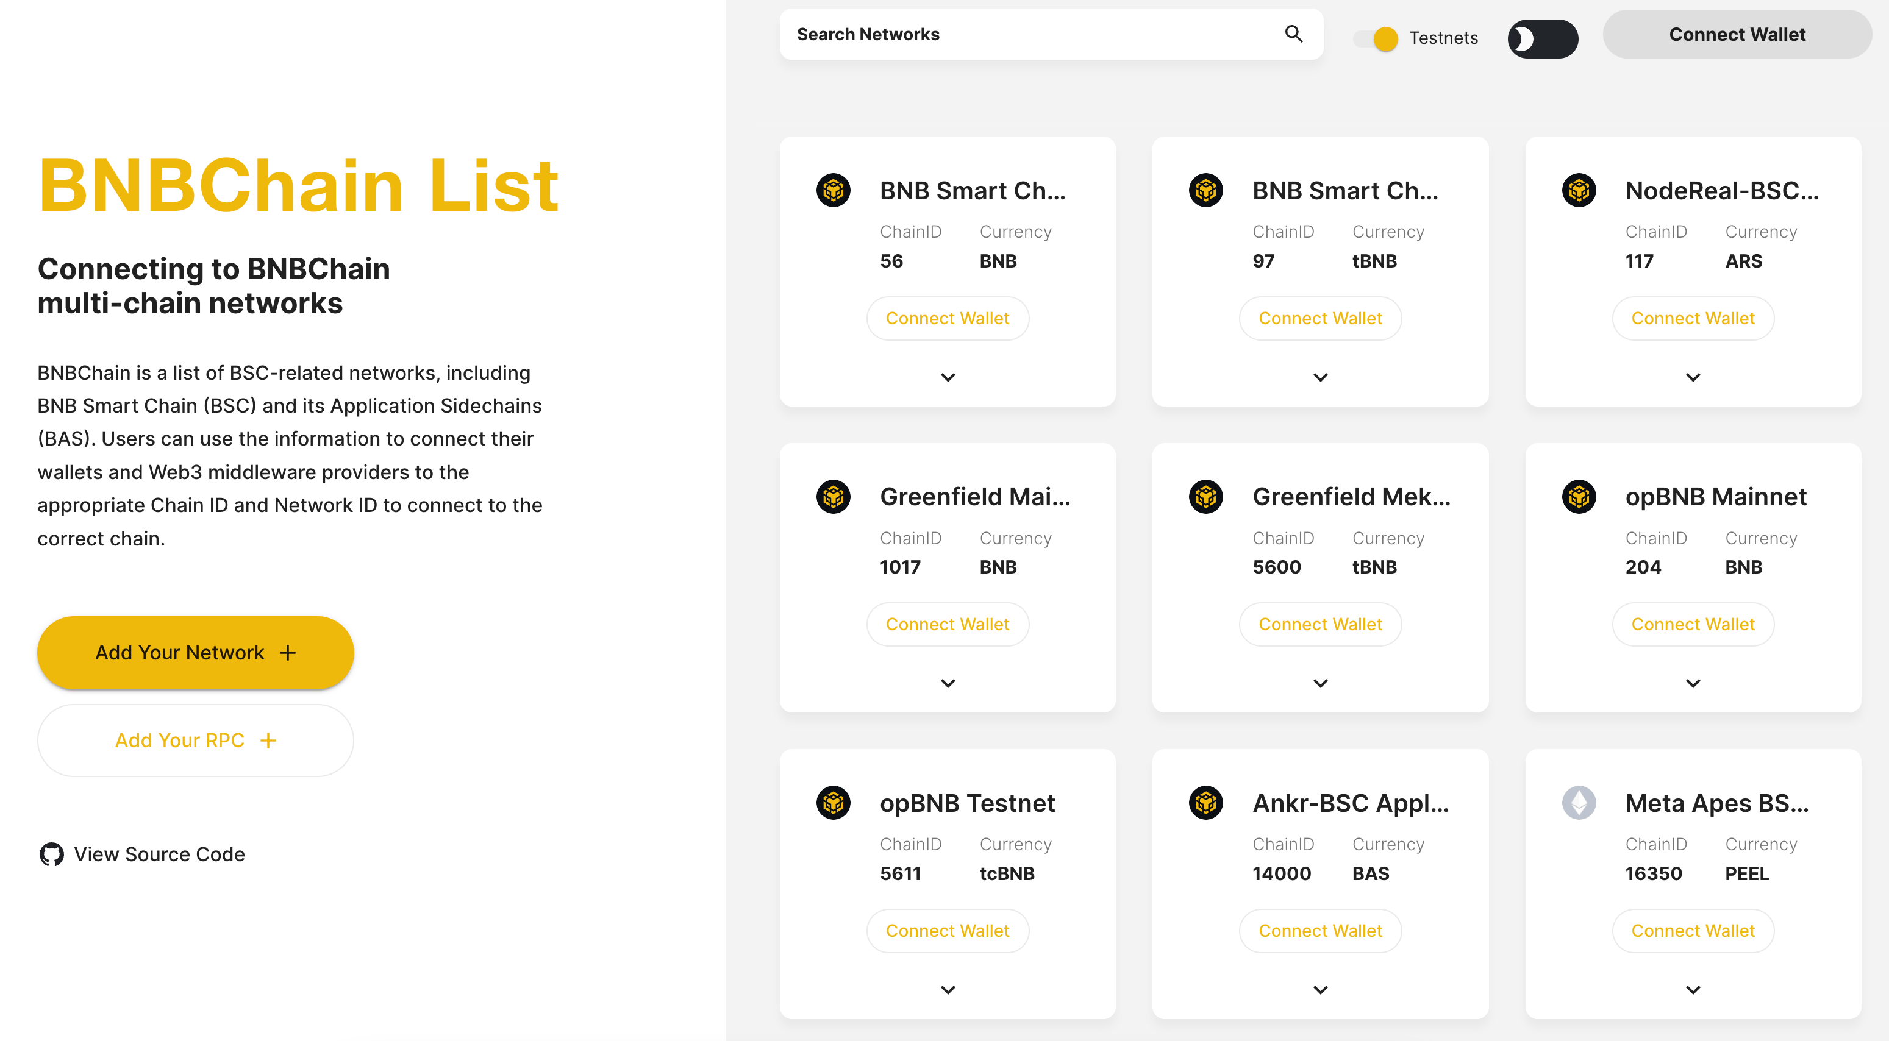Click the Greenfield Mek ChainID 5600 icon
The image size is (1889, 1041).
pyautogui.click(x=1207, y=497)
